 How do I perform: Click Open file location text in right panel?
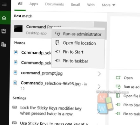[x=132, y=96]
